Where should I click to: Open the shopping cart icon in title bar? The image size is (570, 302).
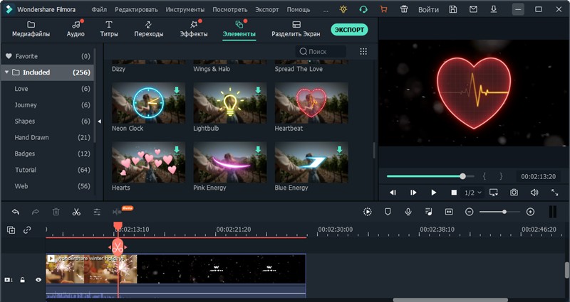click(x=384, y=10)
